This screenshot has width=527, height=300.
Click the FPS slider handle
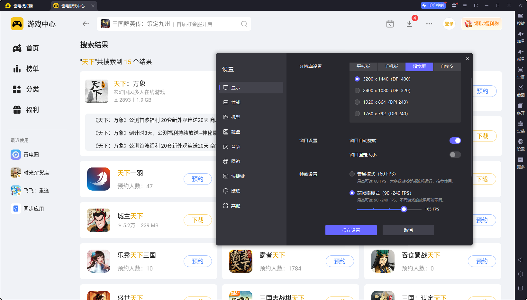coord(404,209)
